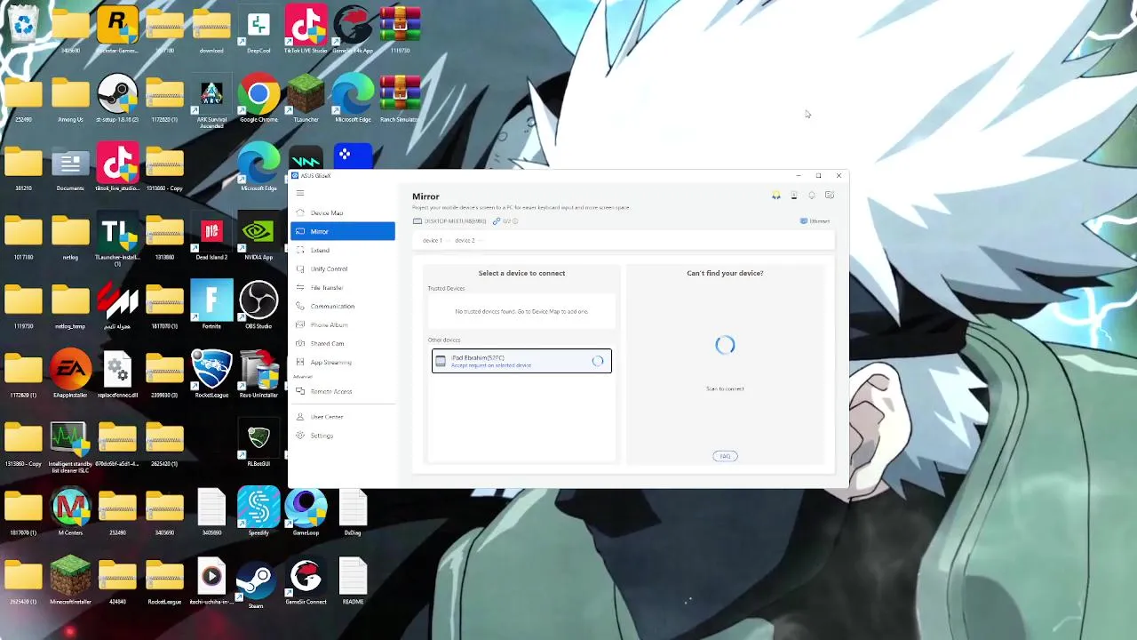This screenshot has width=1137, height=640.
Task: Open the GlideX hamburger menu icon
Action: (x=300, y=193)
